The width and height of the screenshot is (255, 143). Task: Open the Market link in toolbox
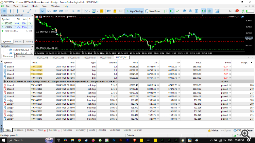213,130
